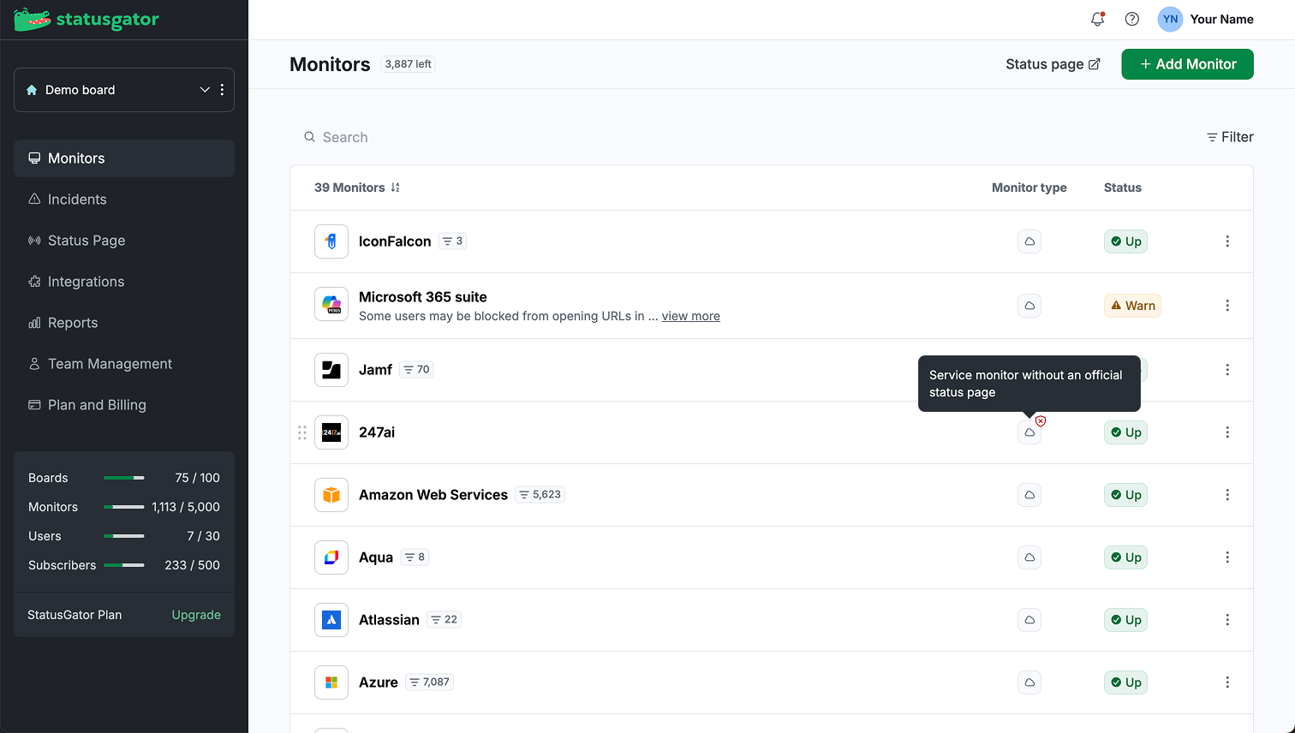Click Atlassian components badge 22

tap(444, 620)
